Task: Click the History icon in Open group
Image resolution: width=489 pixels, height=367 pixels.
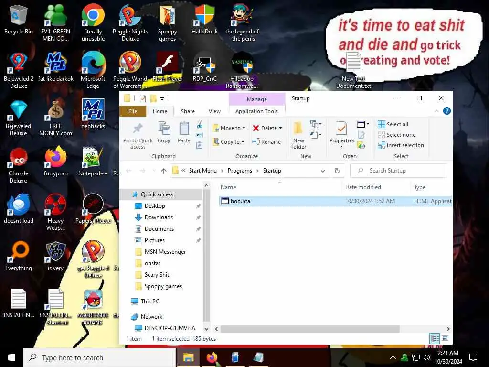Action: click(361, 145)
